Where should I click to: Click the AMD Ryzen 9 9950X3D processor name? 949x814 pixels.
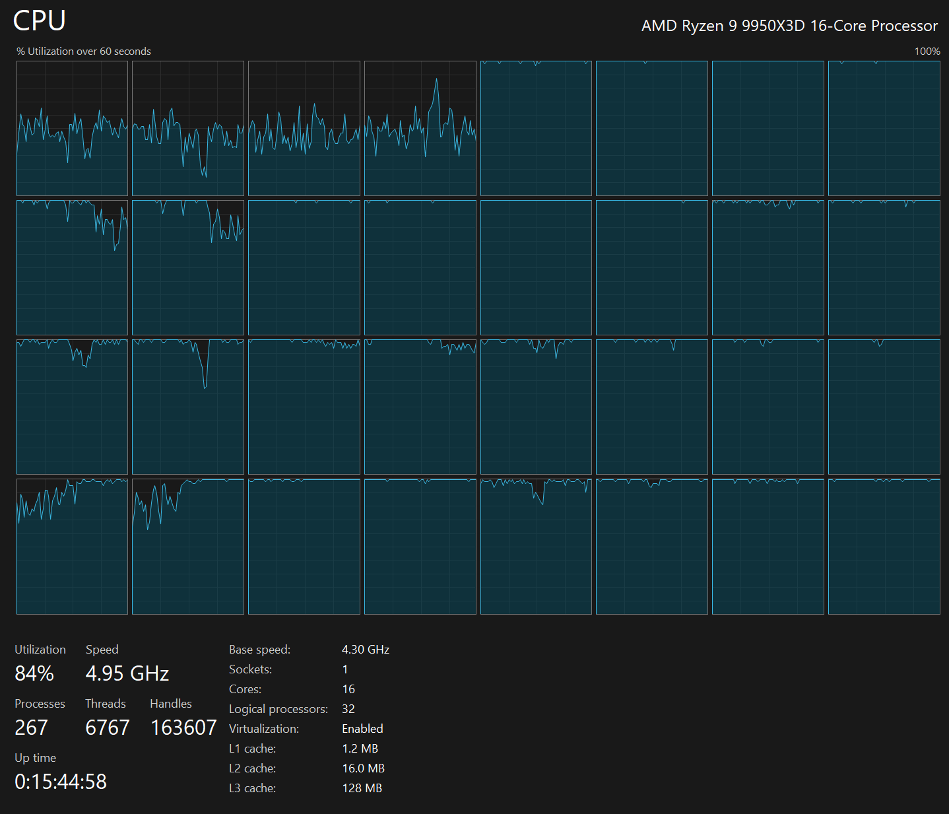click(x=789, y=26)
